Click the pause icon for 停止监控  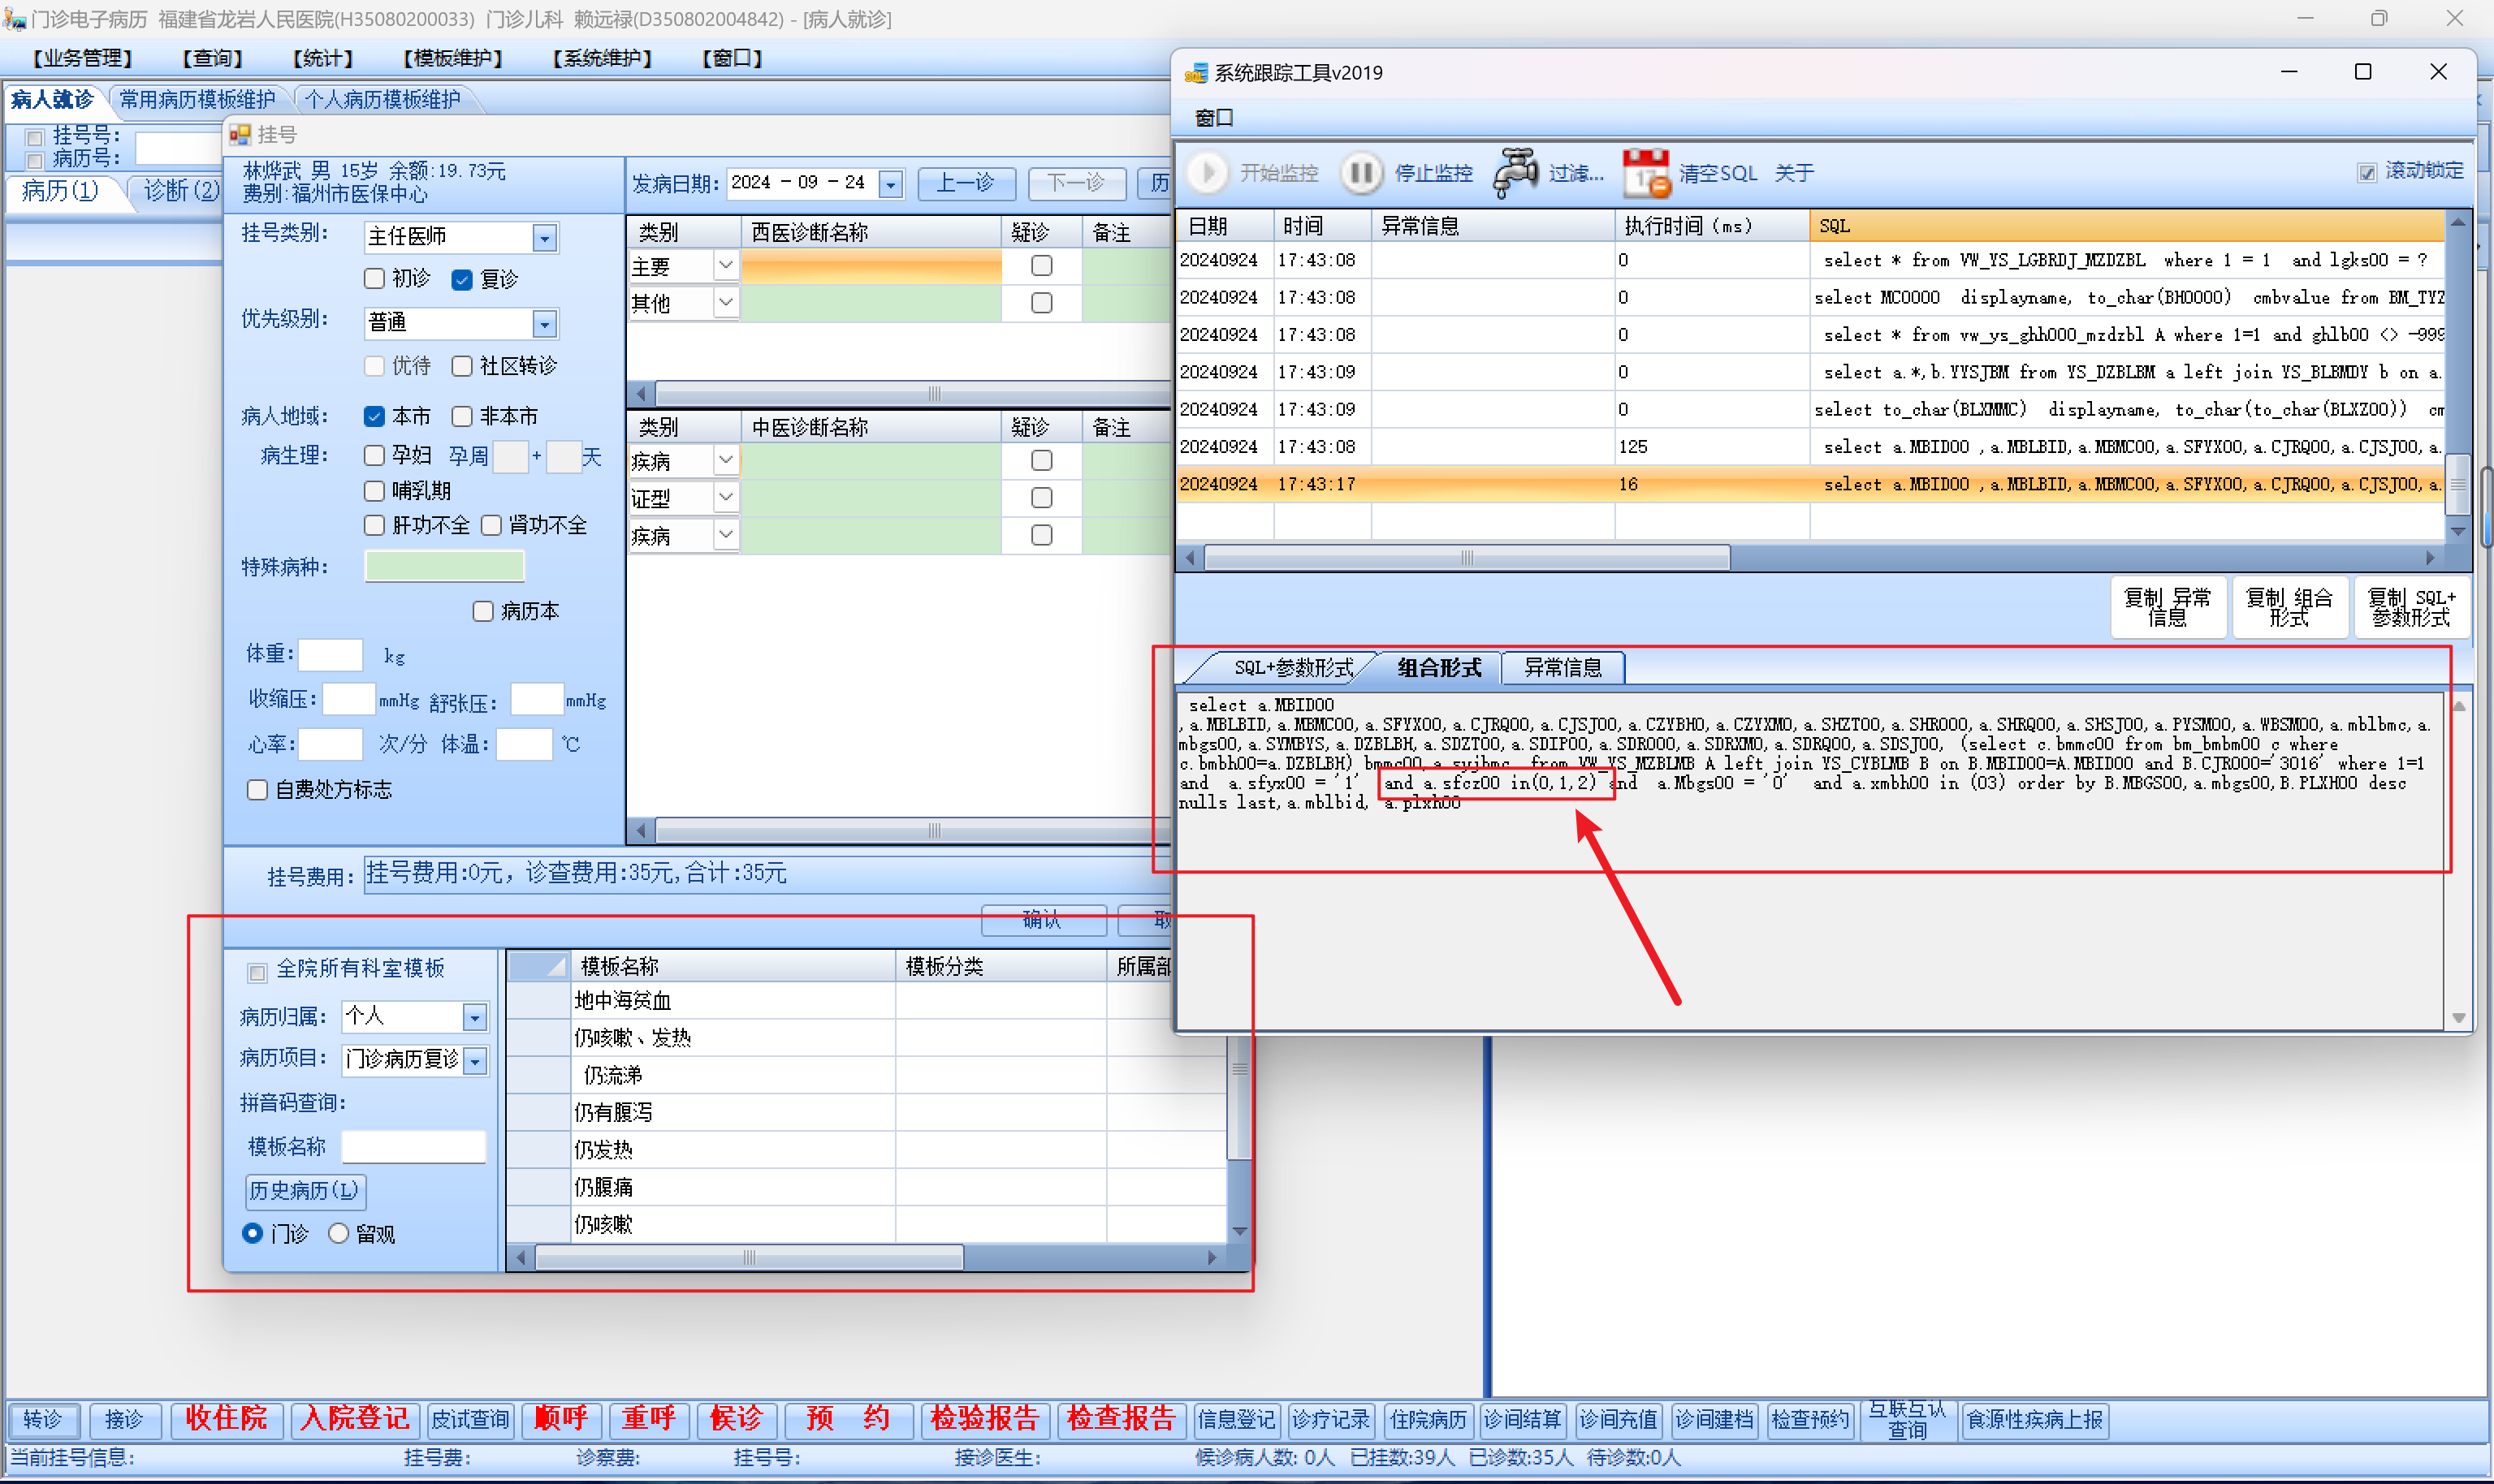(x=1360, y=173)
